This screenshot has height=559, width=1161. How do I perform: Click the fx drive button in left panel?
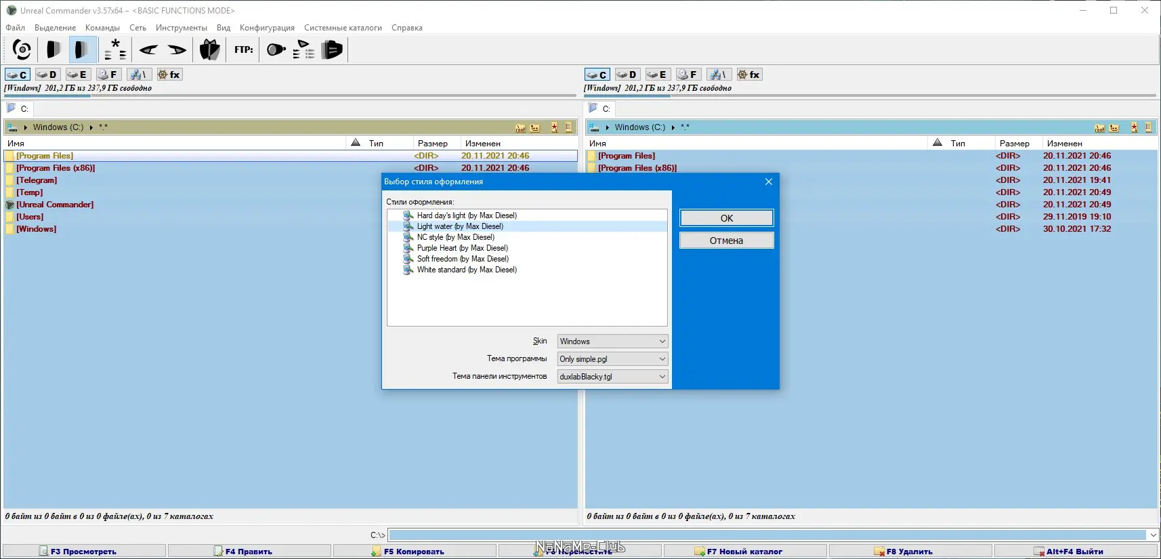(x=169, y=75)
